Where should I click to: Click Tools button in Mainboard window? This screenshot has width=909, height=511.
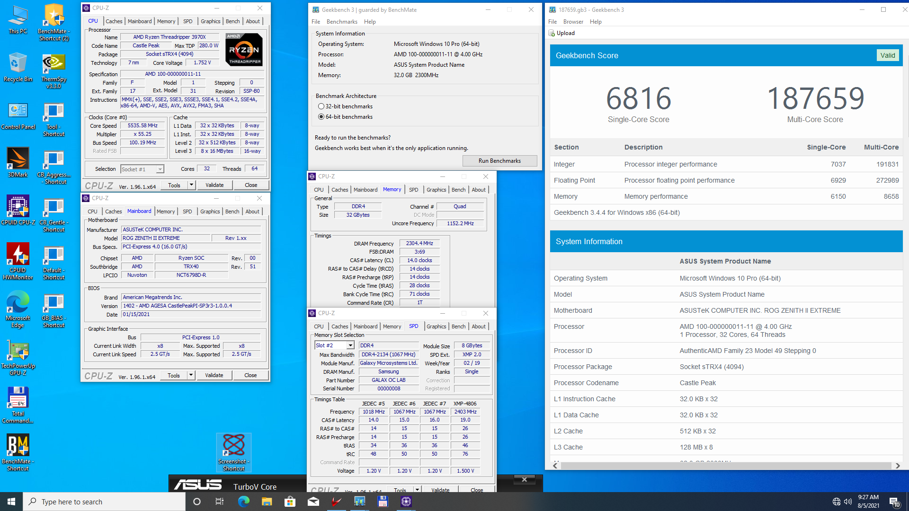[x=173, y=375]
